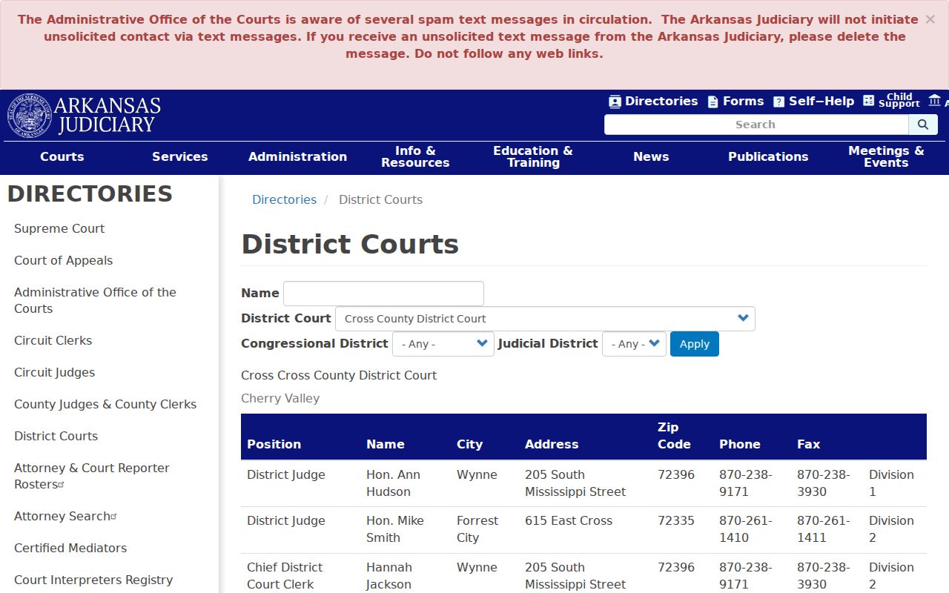
Task: Open Supreme Court in the sidebar
Action: tap(59, 228)
